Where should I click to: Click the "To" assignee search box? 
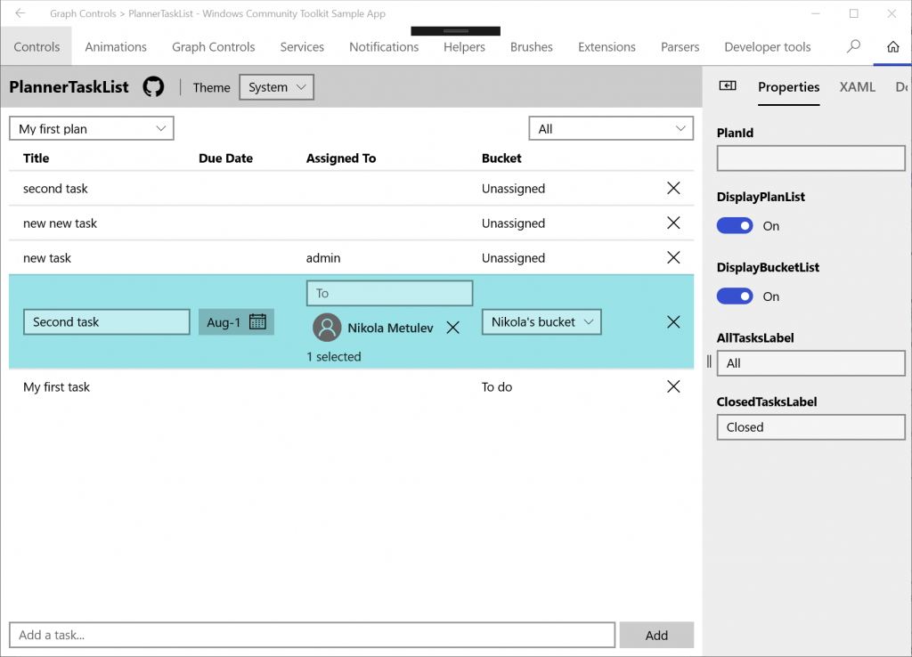click(389, 292)
